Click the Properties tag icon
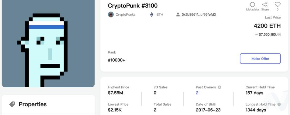 (x=12, y=104)
